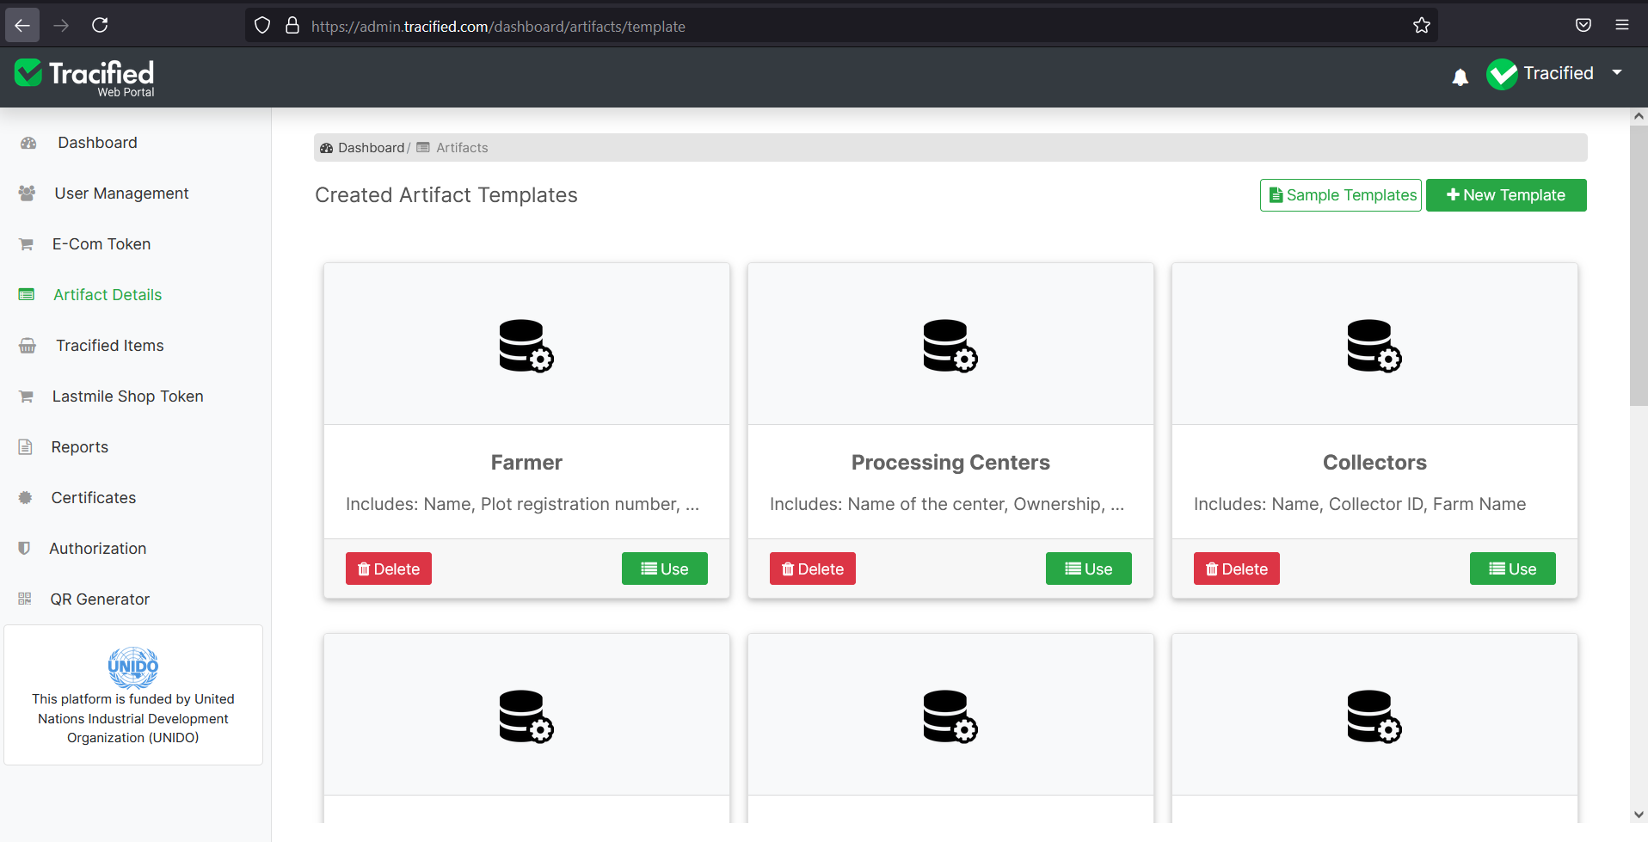The image size is (1648, 842).
Task: Click the page vertical scrollbar thumb
Action: [1639, 267]
